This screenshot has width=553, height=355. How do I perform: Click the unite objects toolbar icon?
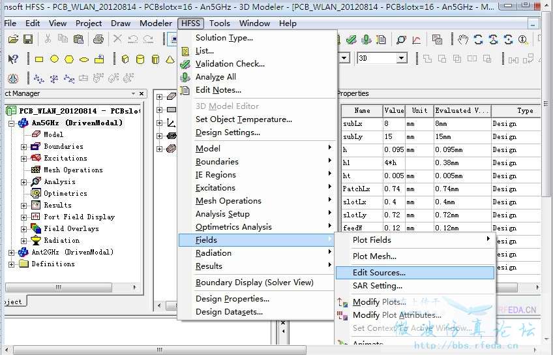pos(427,59)
